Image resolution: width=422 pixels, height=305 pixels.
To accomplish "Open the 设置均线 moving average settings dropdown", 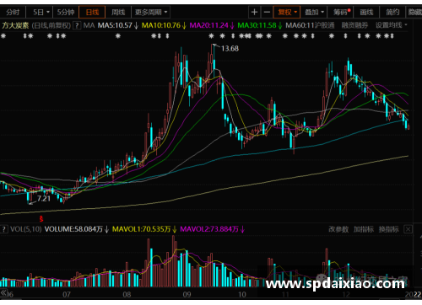I will click(392, 25).
